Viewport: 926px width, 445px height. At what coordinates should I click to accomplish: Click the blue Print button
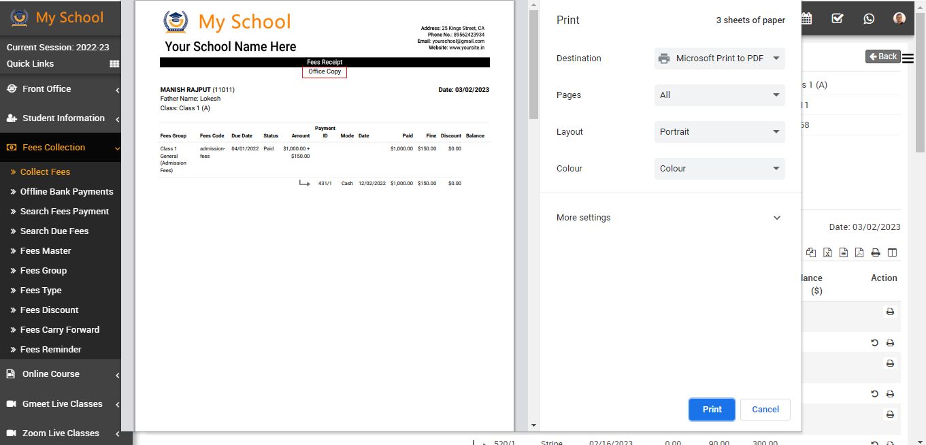[x=712, y=410]
